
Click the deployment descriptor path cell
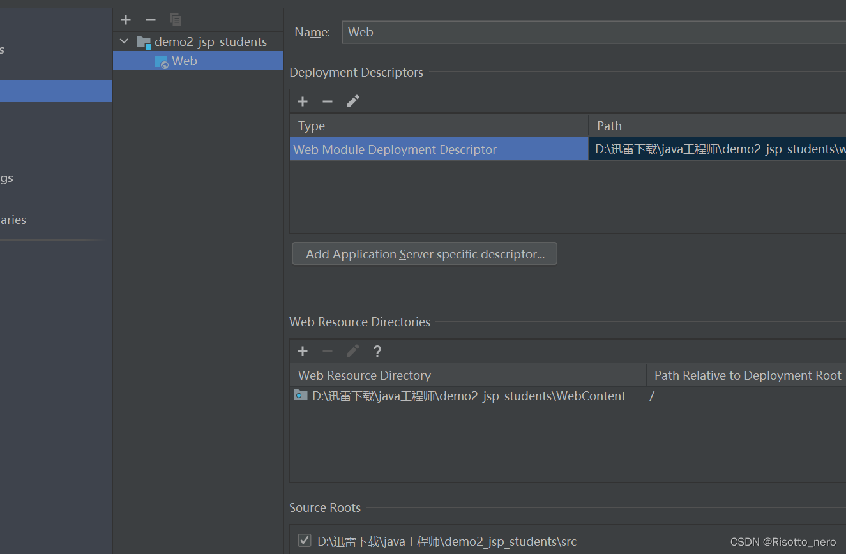pyautogui.click(x=718, y=149)
